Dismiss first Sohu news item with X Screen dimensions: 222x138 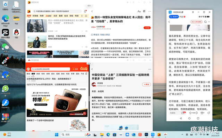[x=82, y=31]
